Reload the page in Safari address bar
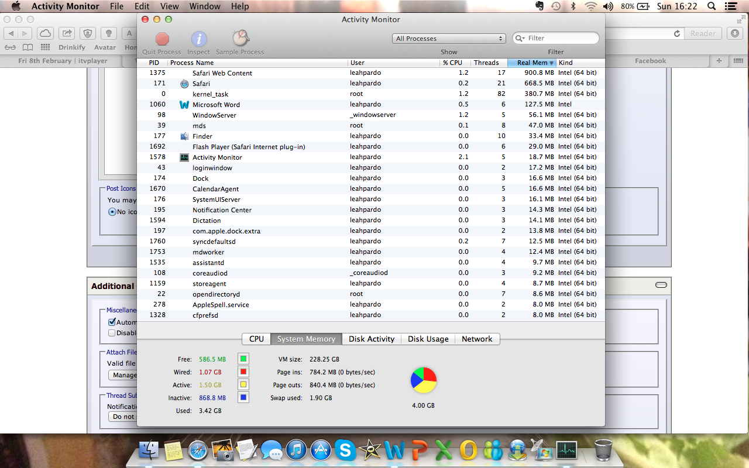This screenshot has height=468, width=749. click(x=677, y=33)
